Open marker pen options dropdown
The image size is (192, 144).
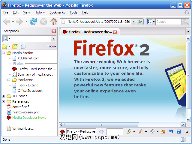pos(146,132)
